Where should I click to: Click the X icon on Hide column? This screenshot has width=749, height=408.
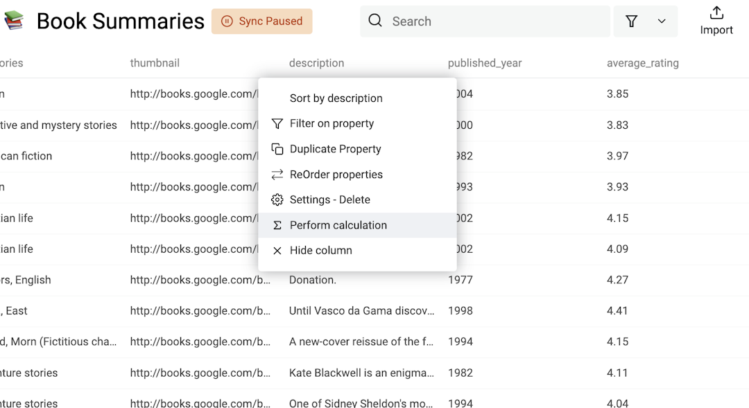click(x=277, y=250)
